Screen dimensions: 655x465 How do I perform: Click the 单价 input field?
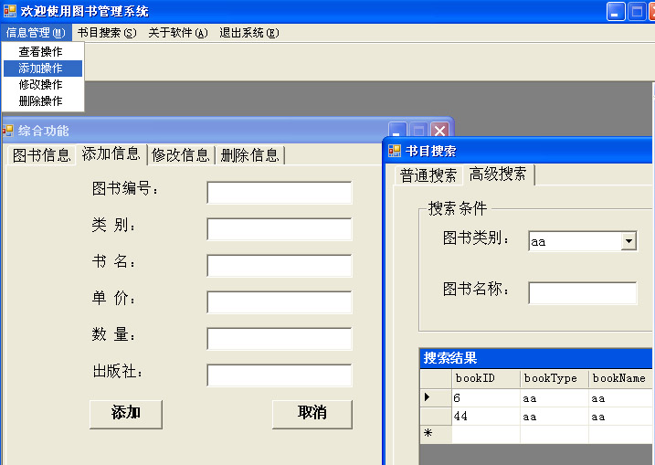[x=280, y=302]
